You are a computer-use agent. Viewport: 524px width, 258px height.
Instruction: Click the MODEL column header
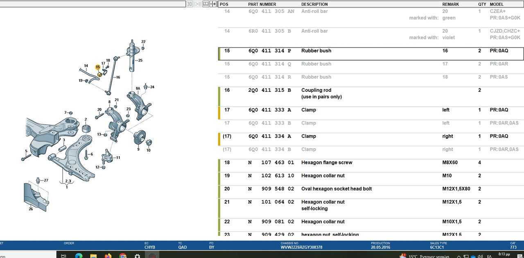[x=497, y=4]
